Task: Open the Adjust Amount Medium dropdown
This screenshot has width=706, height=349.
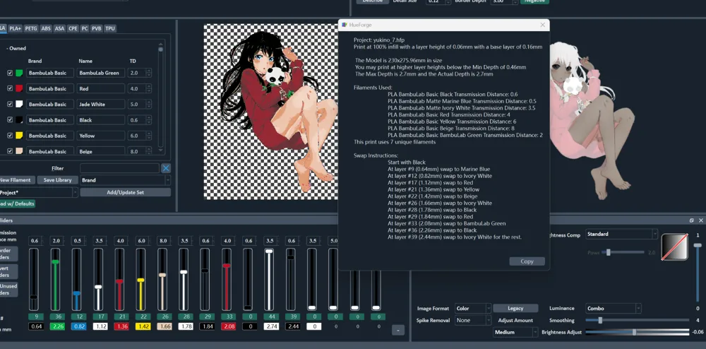Action: coord(515,332)
